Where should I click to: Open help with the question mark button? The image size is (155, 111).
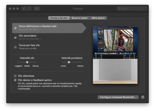pos(143,97)
